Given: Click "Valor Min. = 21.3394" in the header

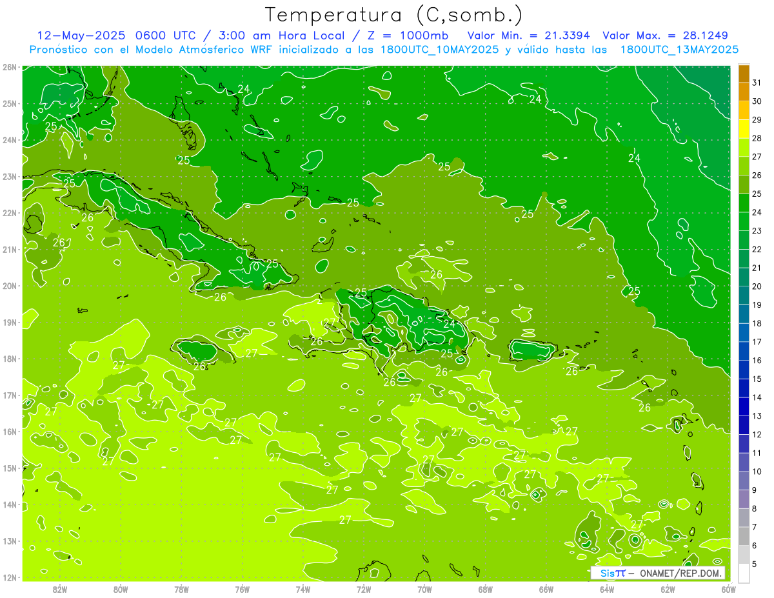Looking at the screenshot, I should 528,35.
